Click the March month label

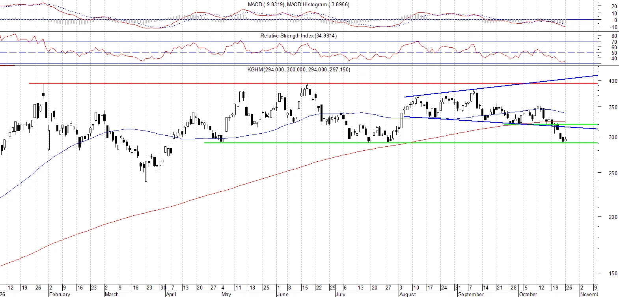pos(112,294)
